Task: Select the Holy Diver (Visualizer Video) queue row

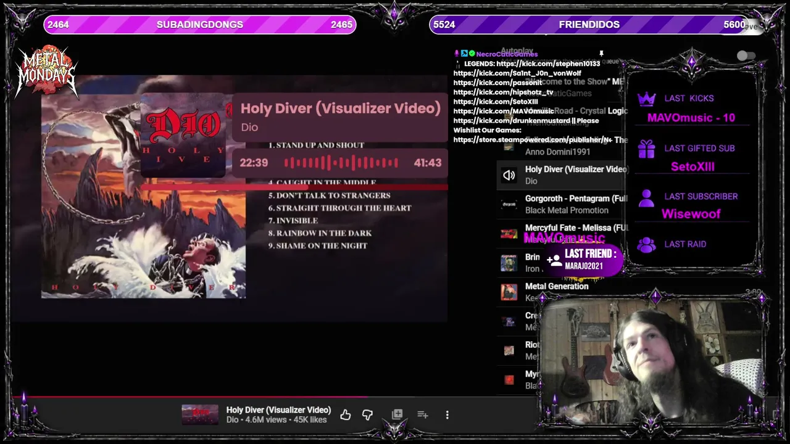Action: (562, 175)
